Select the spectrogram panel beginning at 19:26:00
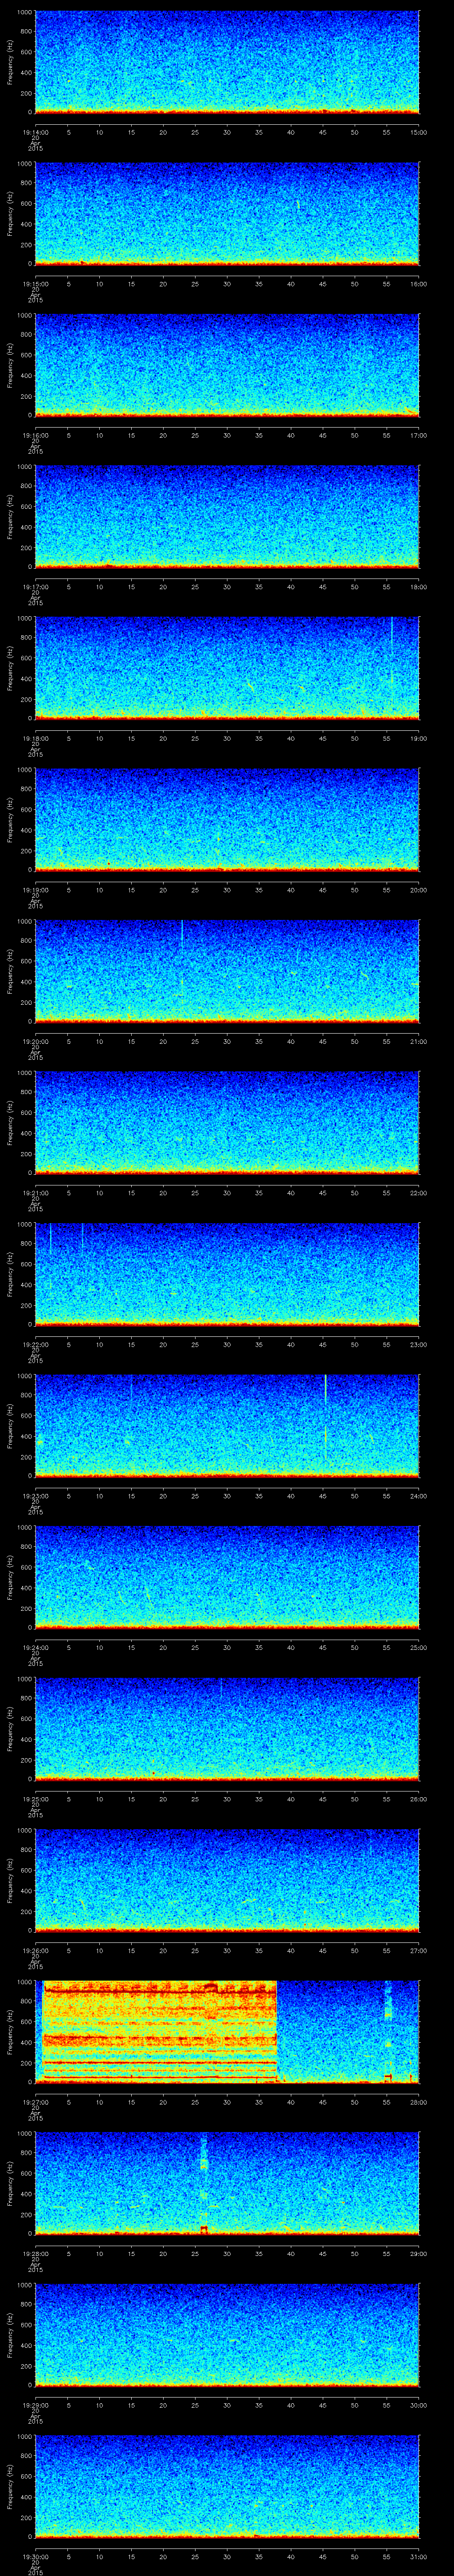The height and width of the screenshot is (2576, 454). coord(227,1879)
